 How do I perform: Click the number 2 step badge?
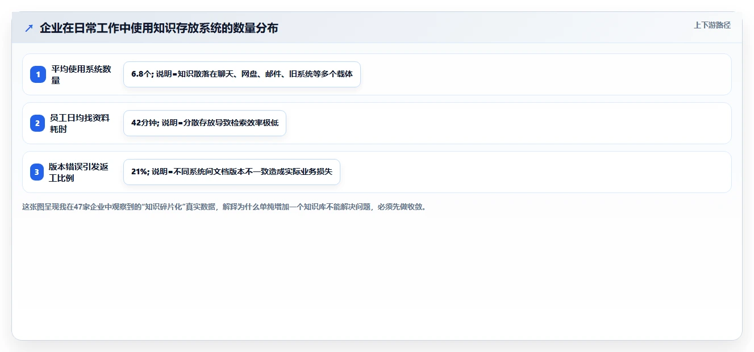[38, 123]
